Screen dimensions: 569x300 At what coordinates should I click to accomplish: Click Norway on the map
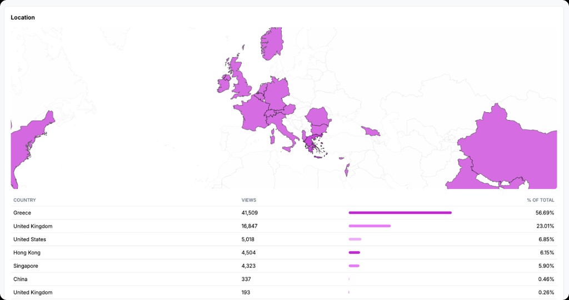[272, 43]
